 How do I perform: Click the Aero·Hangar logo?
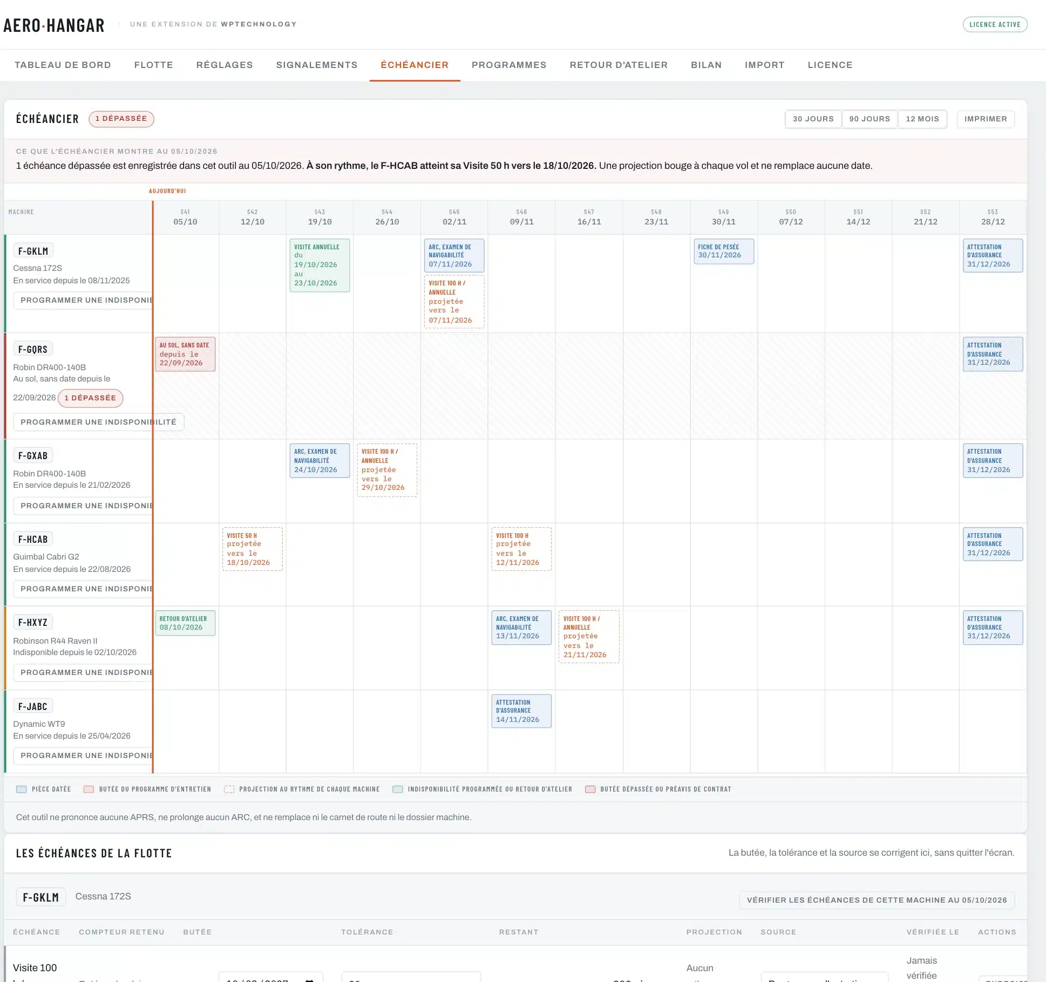point(54,25)
